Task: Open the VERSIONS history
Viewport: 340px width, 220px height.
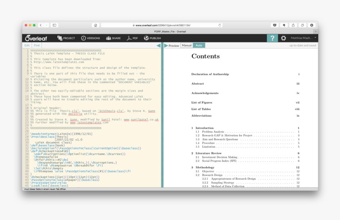Action: [91, 38]
